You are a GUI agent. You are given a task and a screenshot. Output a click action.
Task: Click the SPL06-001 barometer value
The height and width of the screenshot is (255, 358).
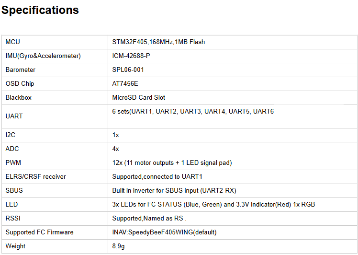tap(128, 70)
